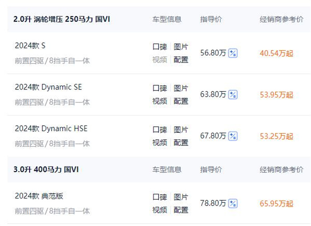Watch 视频 for 2024款 典范版
311x226 pixels.
(x=159, y=210)
